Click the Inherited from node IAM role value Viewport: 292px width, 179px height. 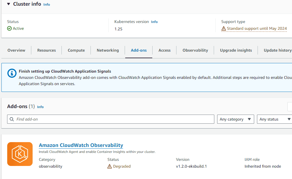(263, 166)
